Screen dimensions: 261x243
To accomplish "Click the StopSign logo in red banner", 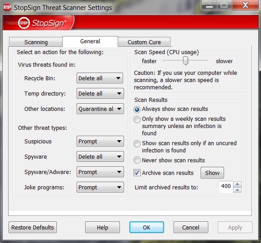I will (x=43, y=23).
